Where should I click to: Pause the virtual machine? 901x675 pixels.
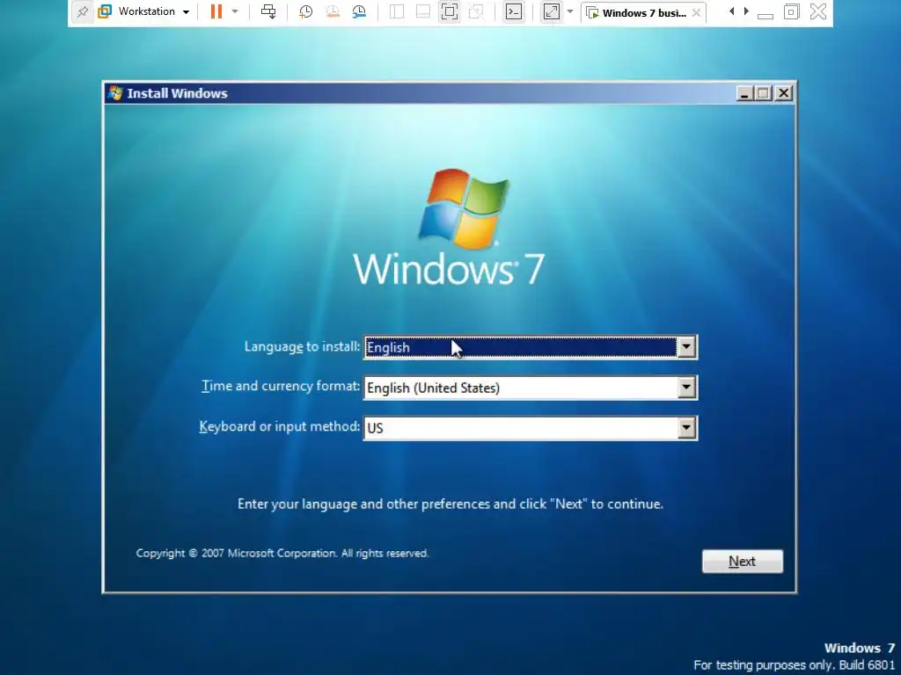[216, 11]
